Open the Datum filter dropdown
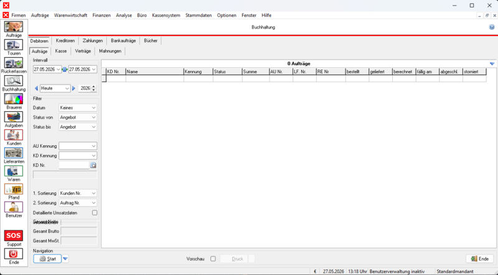Viewport: 498px width, 275px height. pyautogui.click(x=94, y=108)
